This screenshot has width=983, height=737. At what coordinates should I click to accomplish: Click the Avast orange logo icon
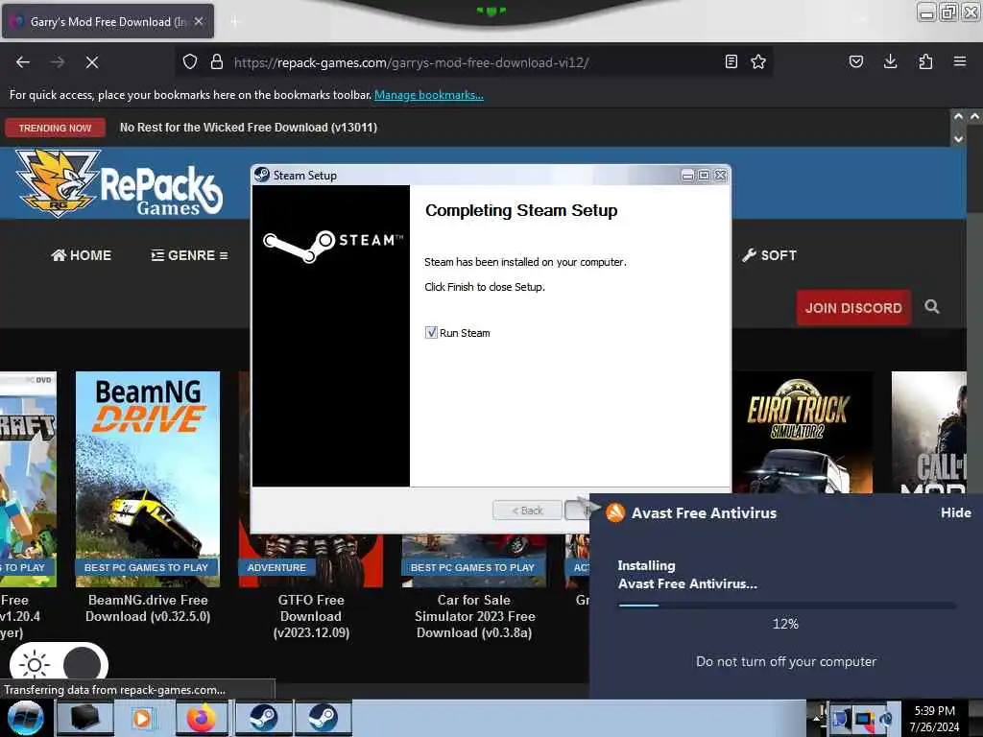615,512
